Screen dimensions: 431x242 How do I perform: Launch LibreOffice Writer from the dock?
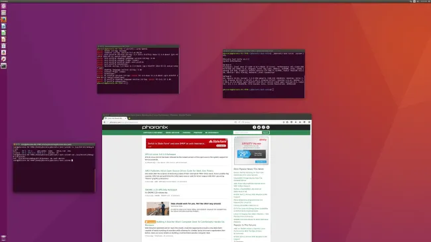click(x=3, y=26)
